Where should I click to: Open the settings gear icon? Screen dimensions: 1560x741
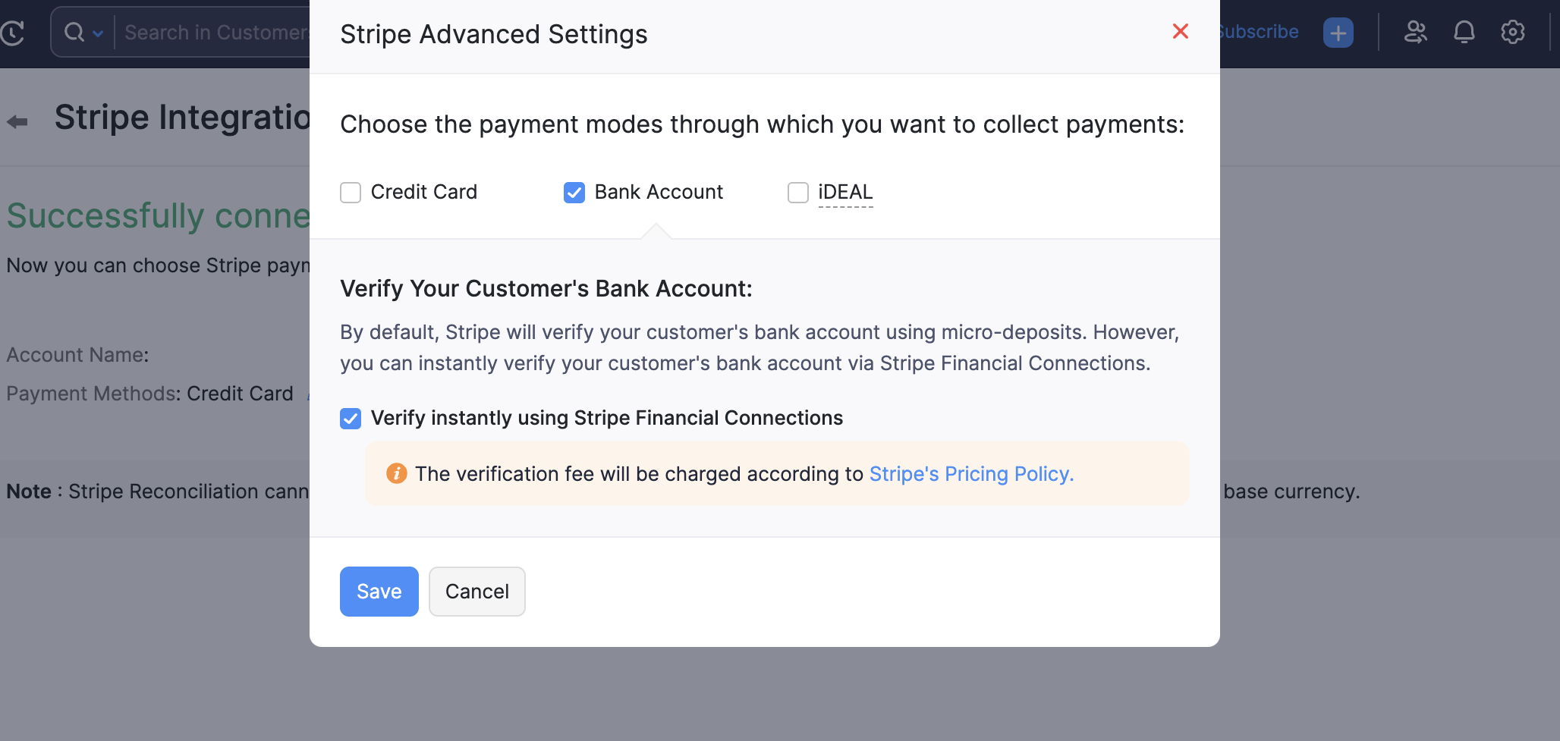click(1512, 32)
